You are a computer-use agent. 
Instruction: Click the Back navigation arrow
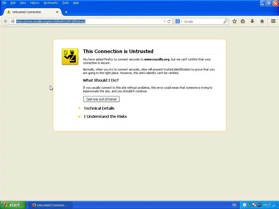point(5,21)
